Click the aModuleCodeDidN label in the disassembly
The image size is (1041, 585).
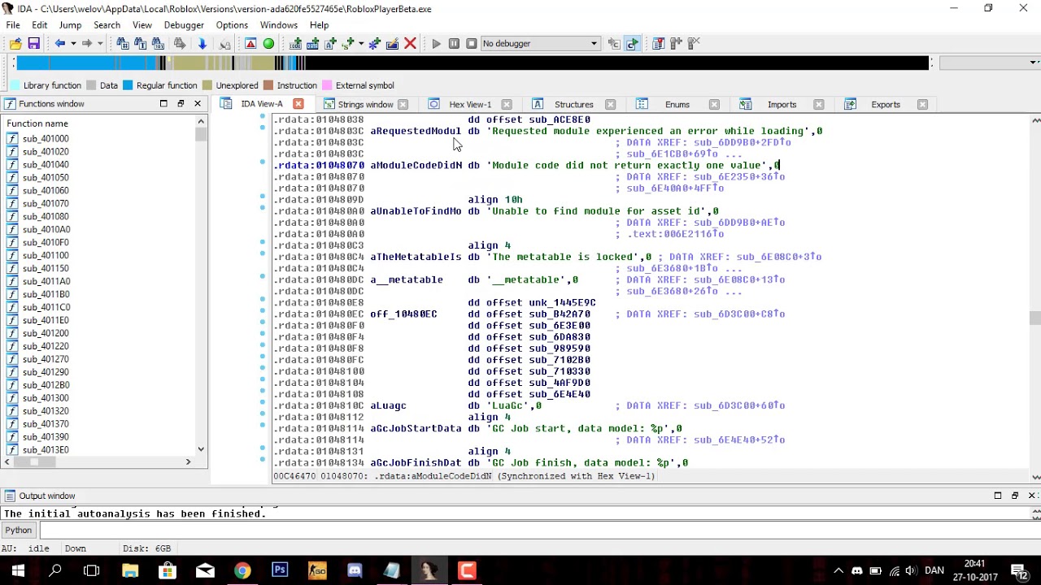coord(416,166)
